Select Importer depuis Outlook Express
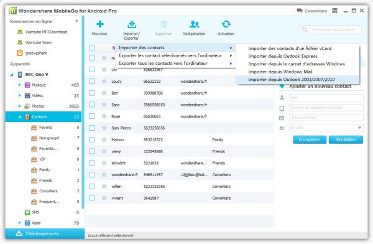373x244 pixels. pyautogui.click(x=298, y=56)
